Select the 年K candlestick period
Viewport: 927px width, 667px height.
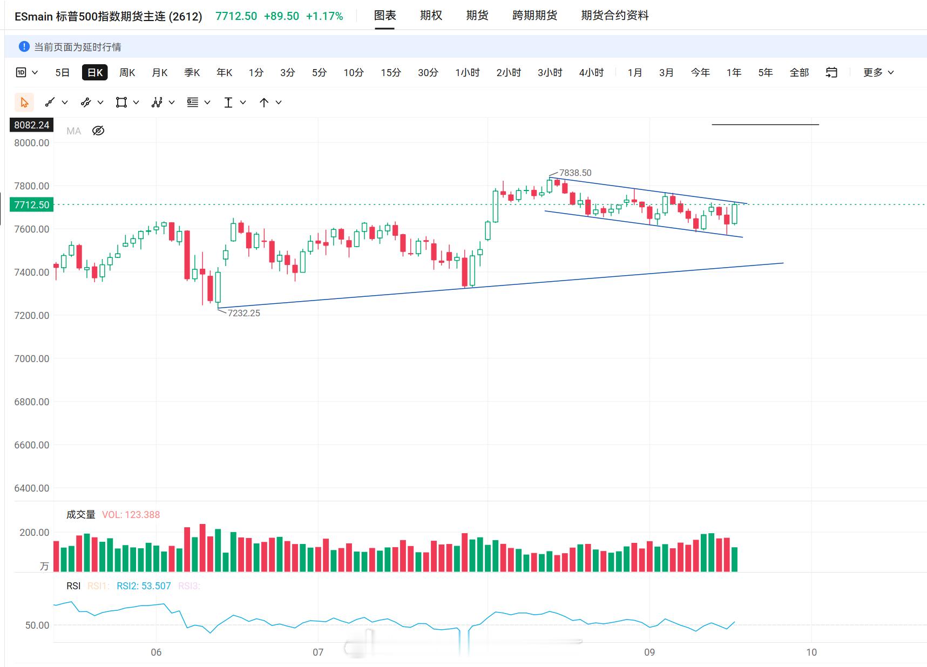coord(225,72)
